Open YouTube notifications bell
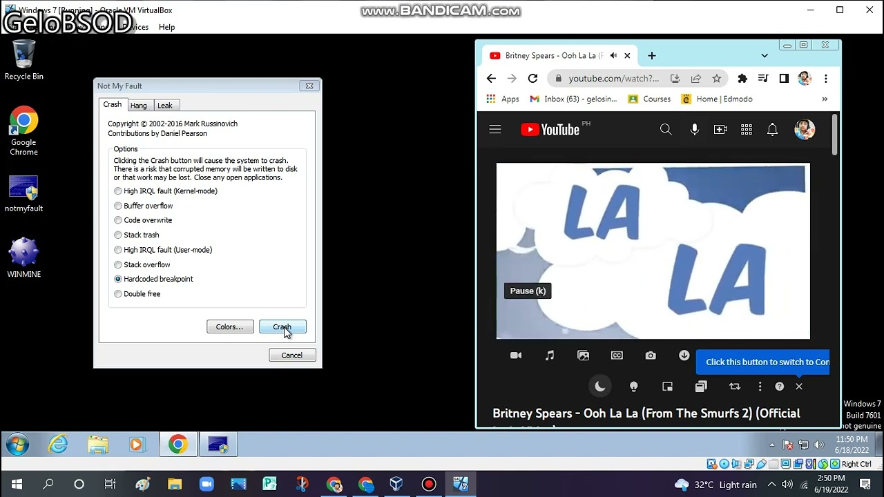 pos(773,129)
